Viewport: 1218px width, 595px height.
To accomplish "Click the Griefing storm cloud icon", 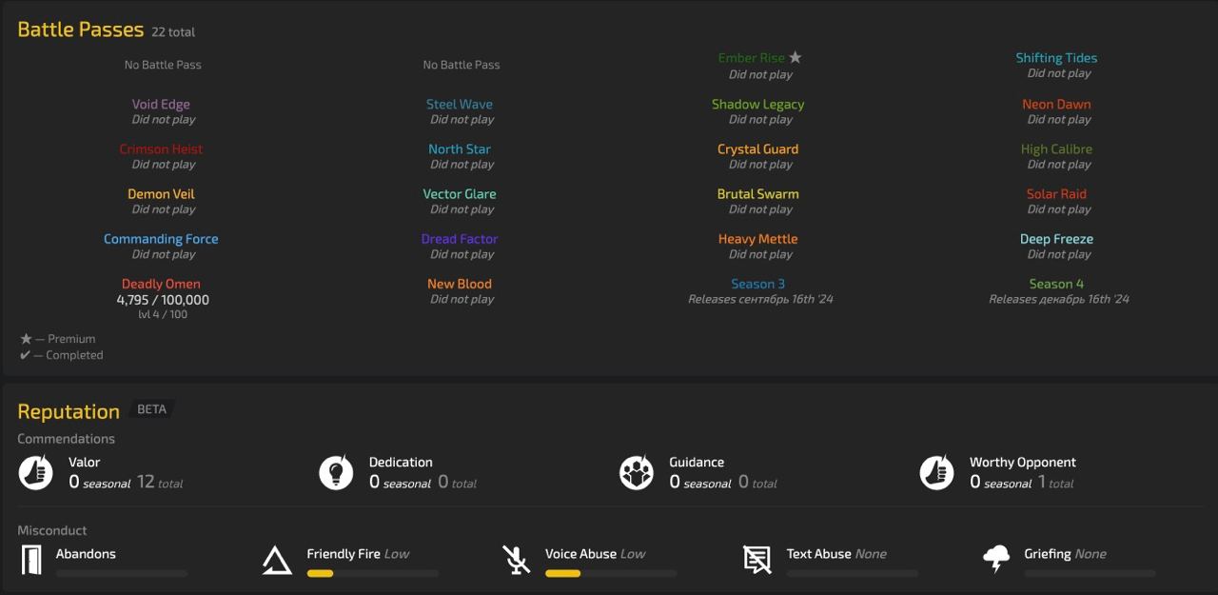I will pos(996,560).
